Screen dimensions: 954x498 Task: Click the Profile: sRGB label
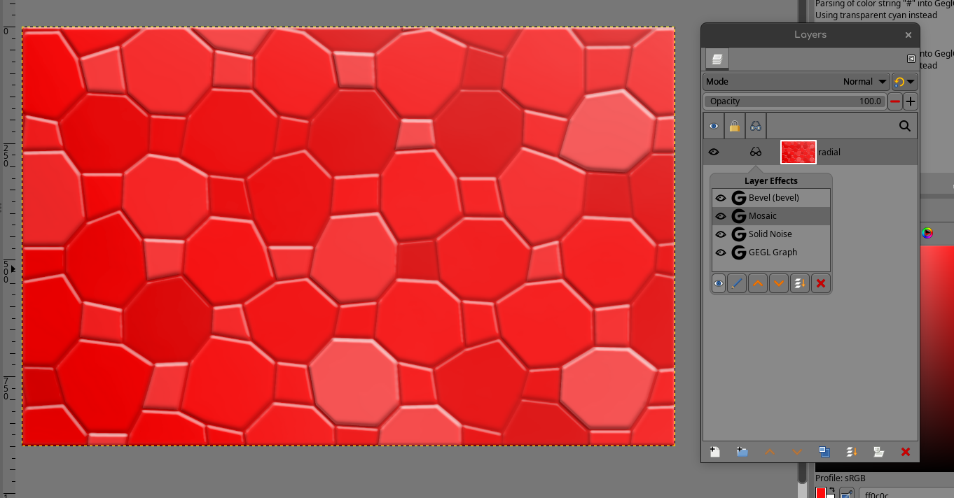(841, 478)
